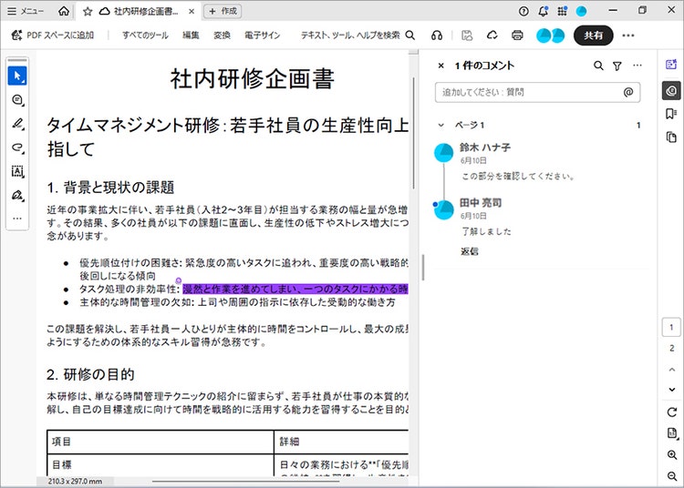Collapse the ページ 1 comment group

(x=441, y=126)
